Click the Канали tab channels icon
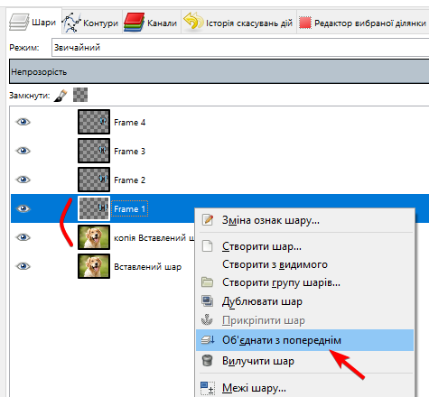 click(x=134, y=23)
